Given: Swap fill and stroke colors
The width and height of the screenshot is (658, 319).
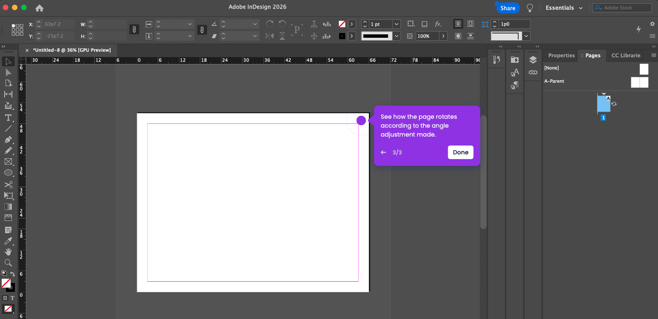Looking at the screenshot, I should 12,274.
